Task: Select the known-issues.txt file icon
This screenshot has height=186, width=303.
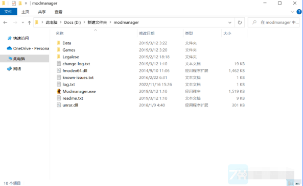Action: pyautogui.click(x=59, y=77)
